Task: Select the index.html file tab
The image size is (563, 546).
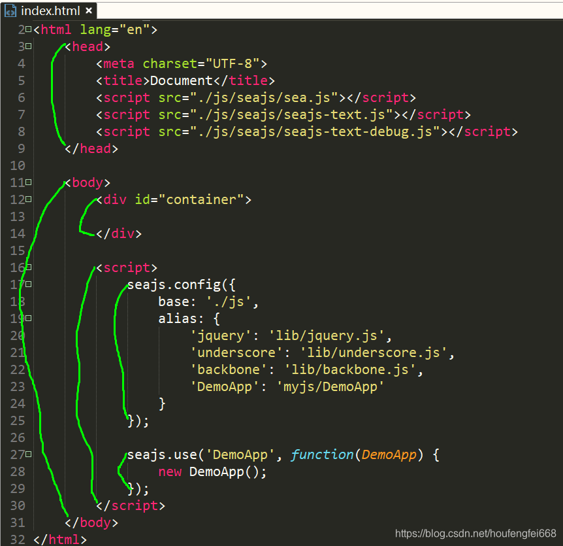Action: pyautogui.click(x=49, y=10)
